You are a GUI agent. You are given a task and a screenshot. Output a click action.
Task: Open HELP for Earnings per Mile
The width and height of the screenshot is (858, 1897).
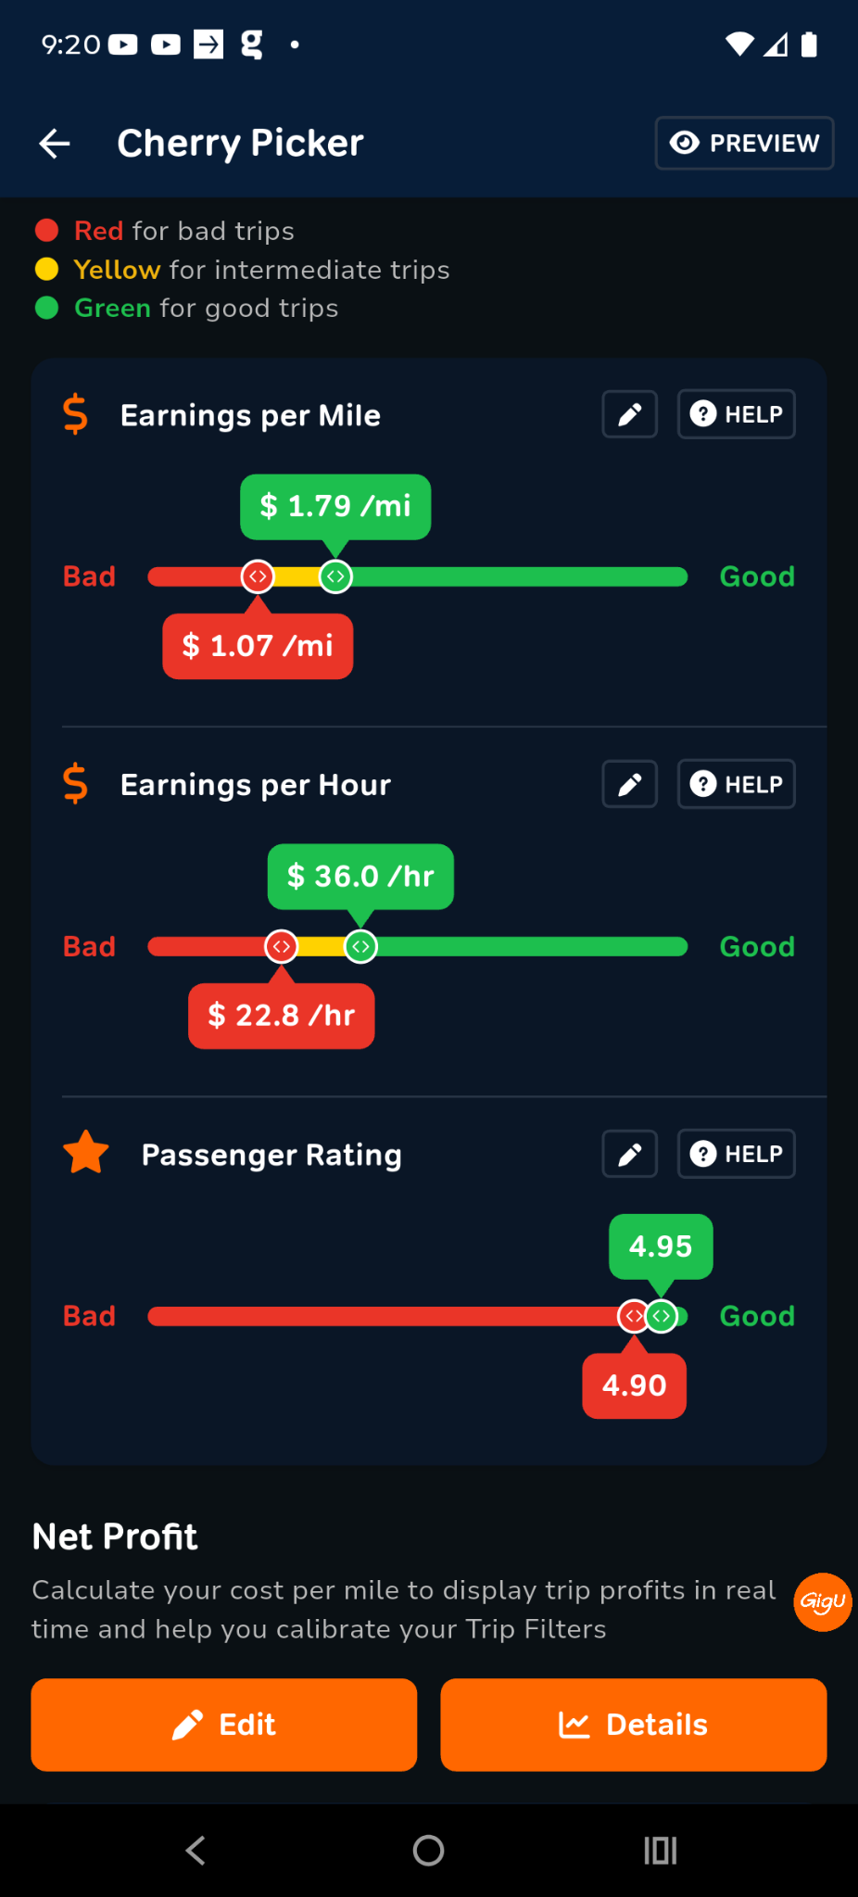click(x=737, y=414)
